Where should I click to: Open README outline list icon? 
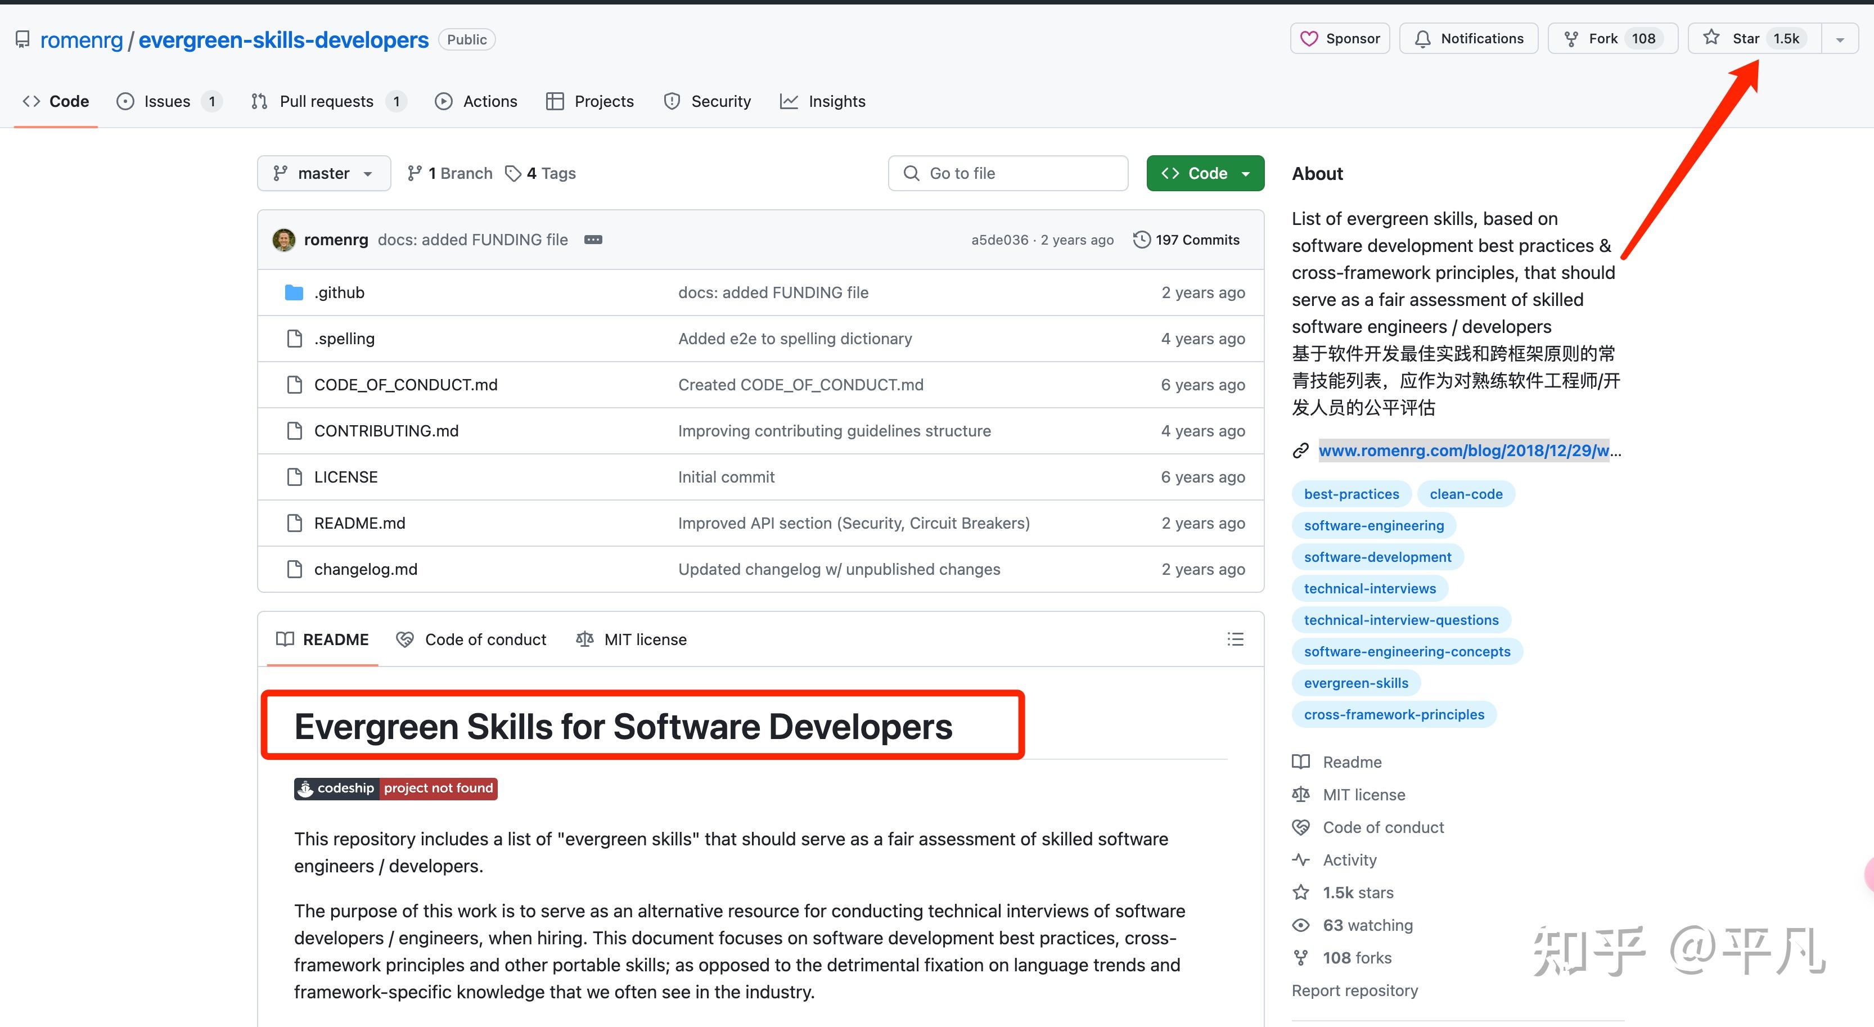[x=1235, y=639]
